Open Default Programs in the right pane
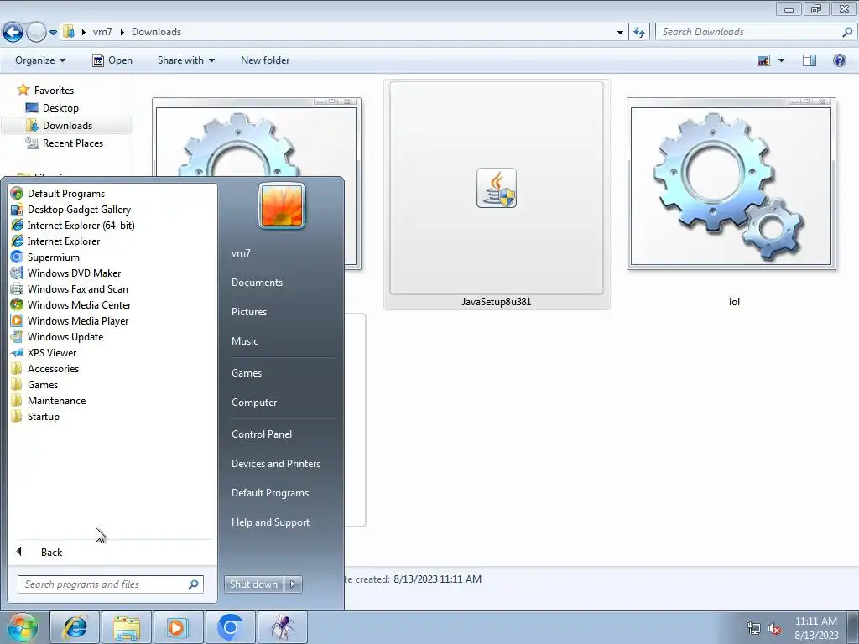859x644 pixels. click(x=270, y=493)
